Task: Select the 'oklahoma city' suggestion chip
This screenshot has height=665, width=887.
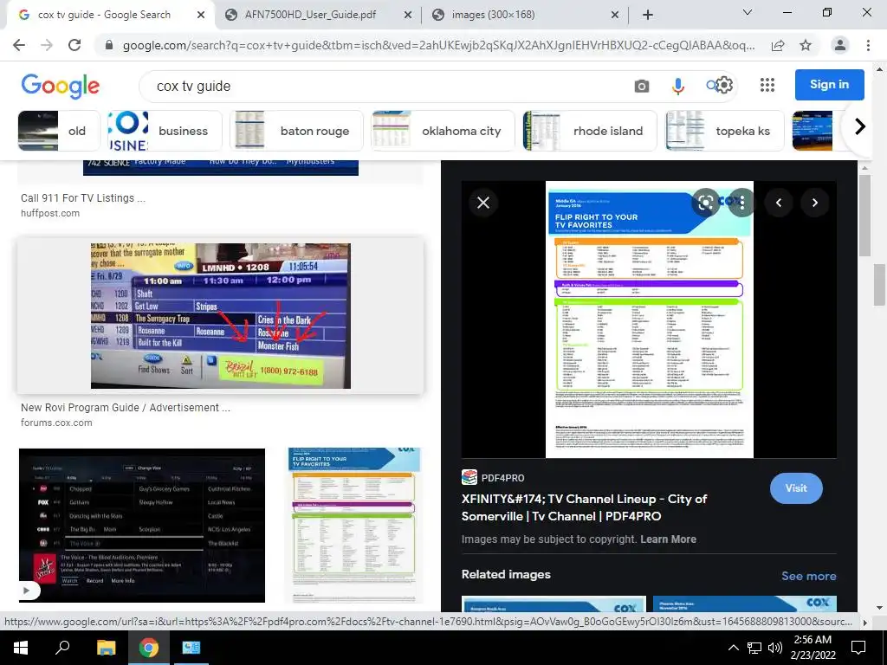Action: 443,131
